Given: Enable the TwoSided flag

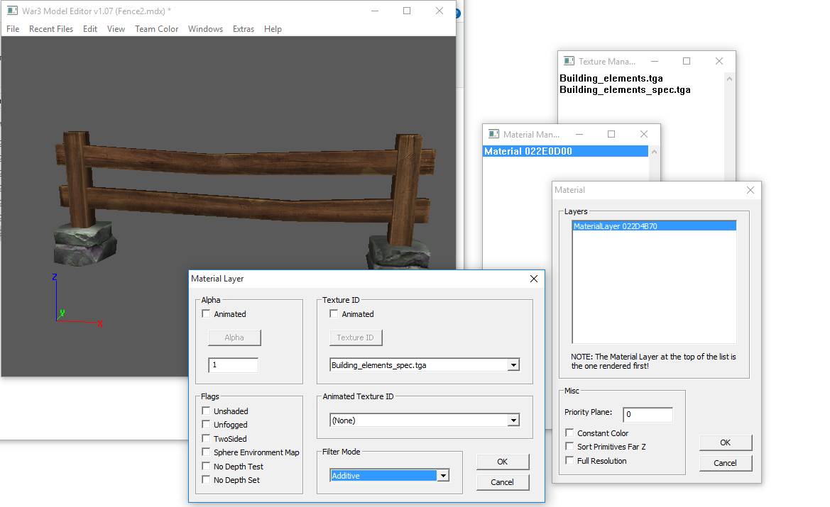Looking at the screenshot, I should [206, 438].
